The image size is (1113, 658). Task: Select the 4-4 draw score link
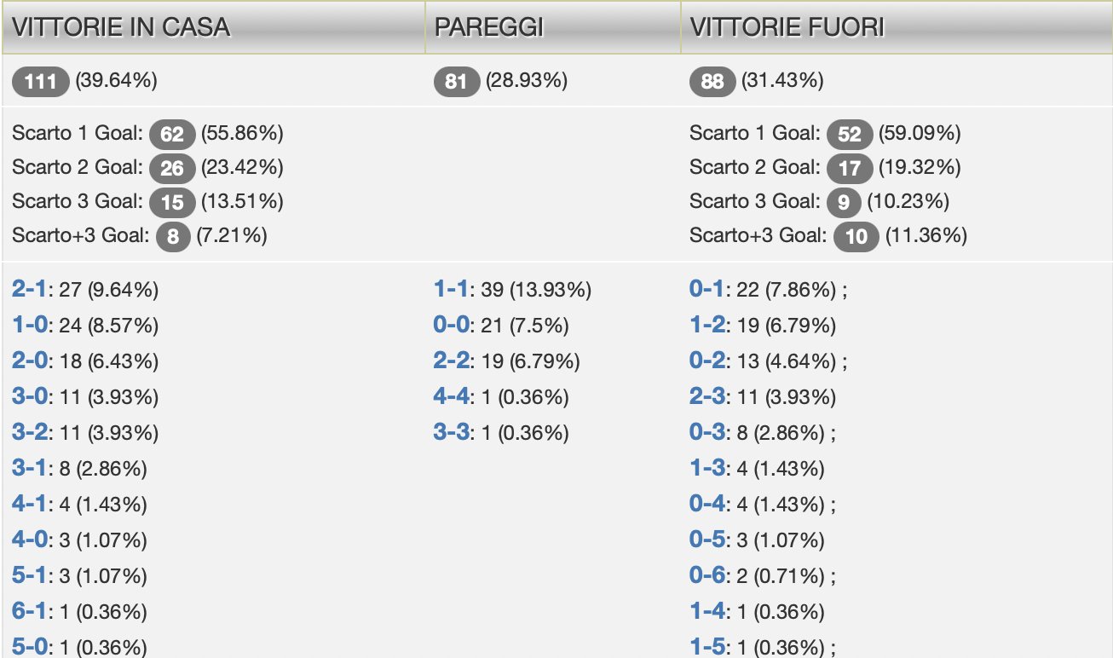[x=452, y=397]
